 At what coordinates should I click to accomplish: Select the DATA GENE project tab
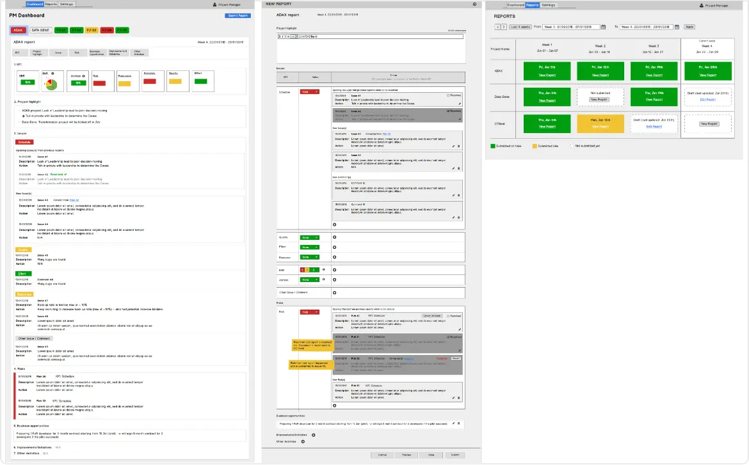(40, 30)
